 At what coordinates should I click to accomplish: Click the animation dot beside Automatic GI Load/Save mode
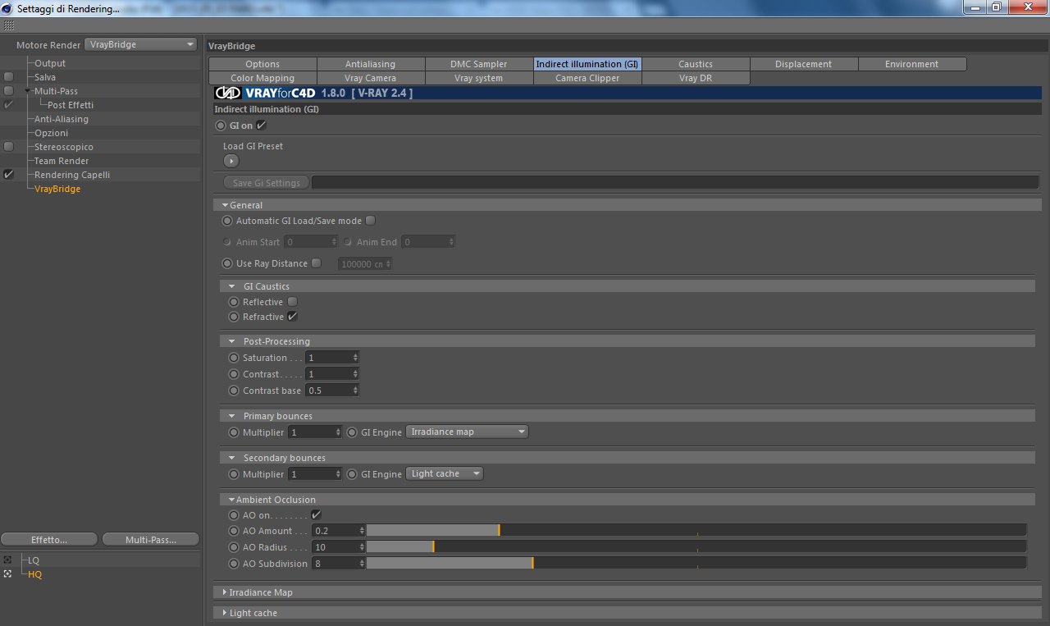(227, 221)
